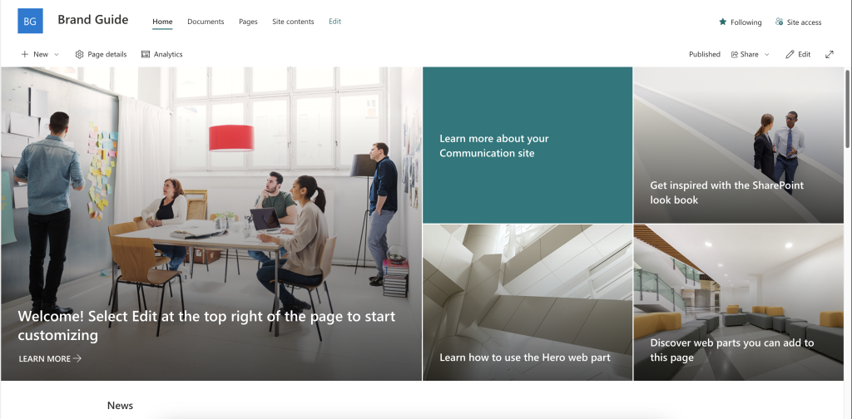
Task: Expand the New dropdown chevron
Action: (56, 54)
